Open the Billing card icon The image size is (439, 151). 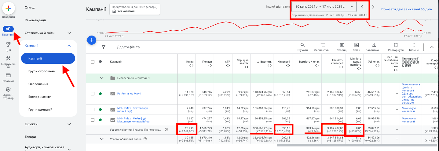pos(8,75)
